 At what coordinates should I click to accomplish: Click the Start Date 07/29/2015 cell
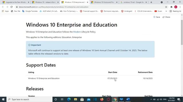112,78
